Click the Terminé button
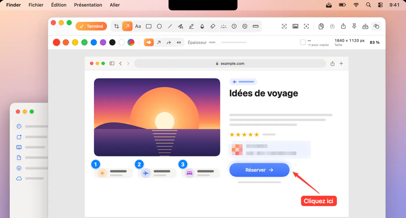This screenshot has width=406, height=218. [x=91, y=26]
